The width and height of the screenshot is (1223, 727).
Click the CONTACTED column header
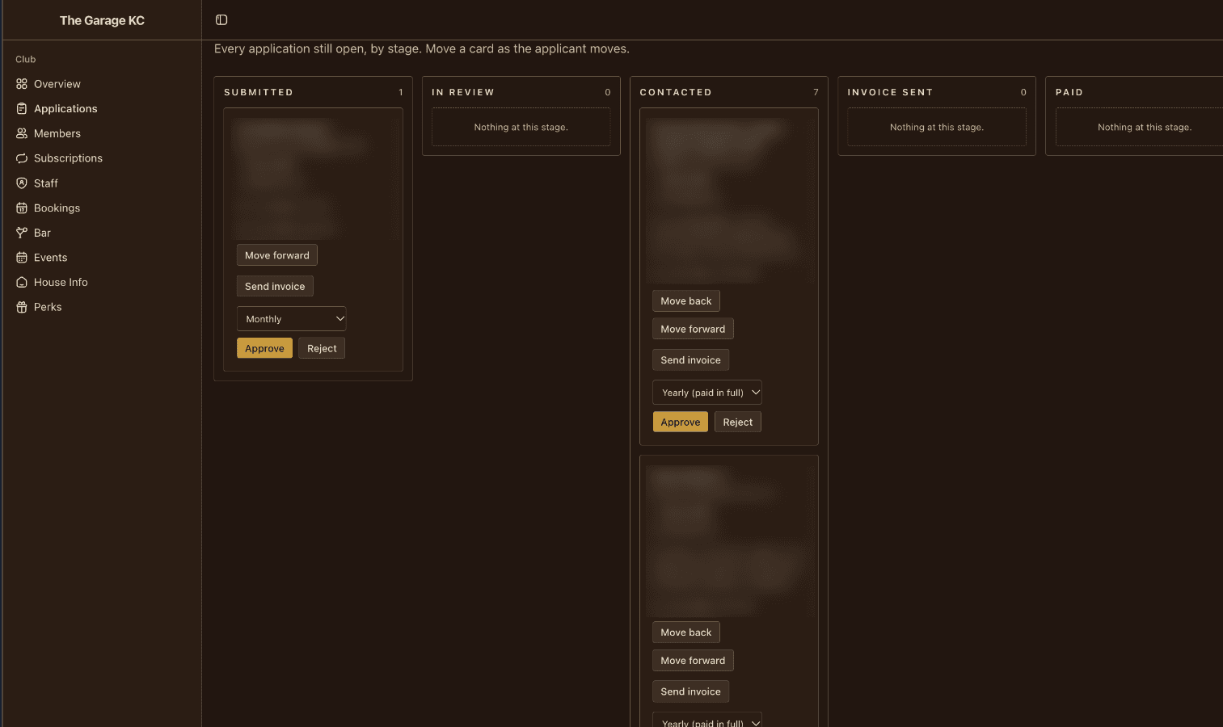(x=676, y=92)
